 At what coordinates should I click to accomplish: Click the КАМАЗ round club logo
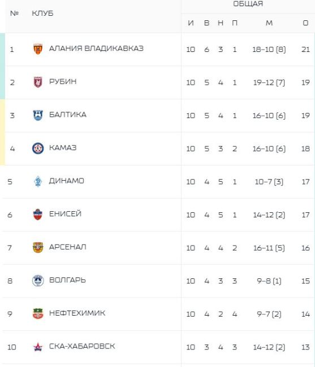[x=38, y=148]
